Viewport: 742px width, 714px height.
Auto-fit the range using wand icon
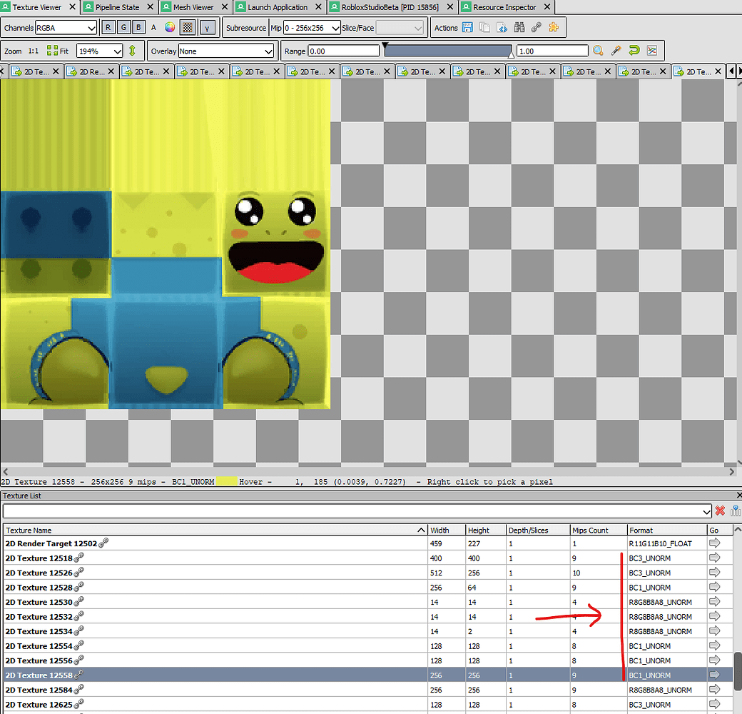point(616,51)
